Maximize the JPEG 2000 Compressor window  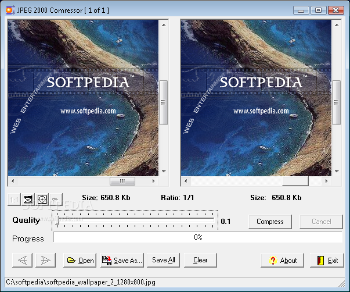point(318,10)
